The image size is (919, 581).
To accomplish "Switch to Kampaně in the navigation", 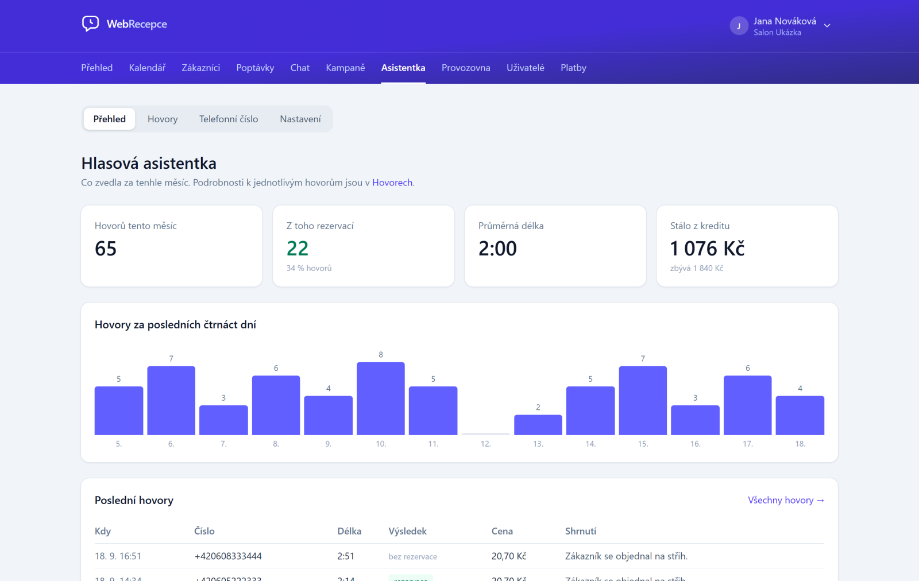I will coord(345,68).
